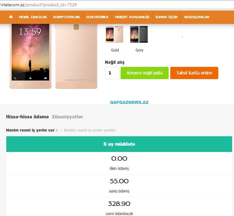The image size is (234, 216).
Task: Click the left chevron arrow
Action: (x=57, y=130)
